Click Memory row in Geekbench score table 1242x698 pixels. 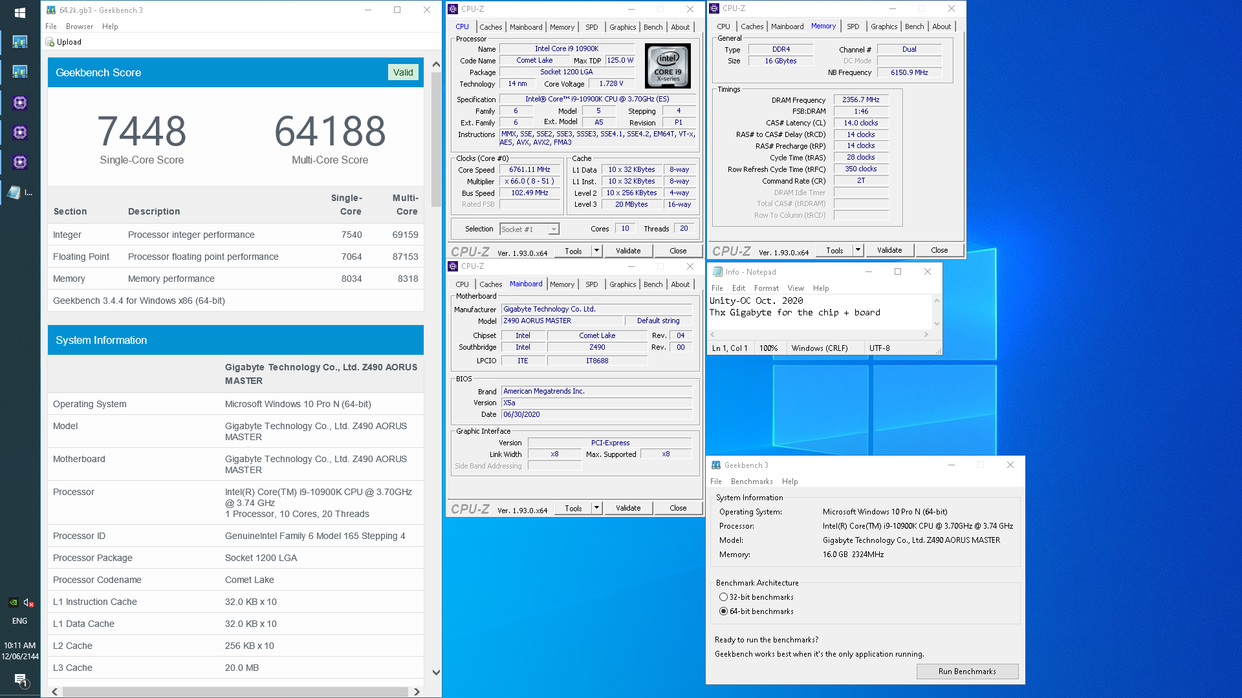point(235,279)
